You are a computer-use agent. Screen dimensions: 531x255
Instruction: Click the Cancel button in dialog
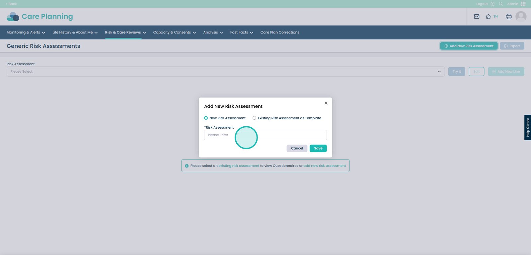pyautogui.click(x=297, y=149)
